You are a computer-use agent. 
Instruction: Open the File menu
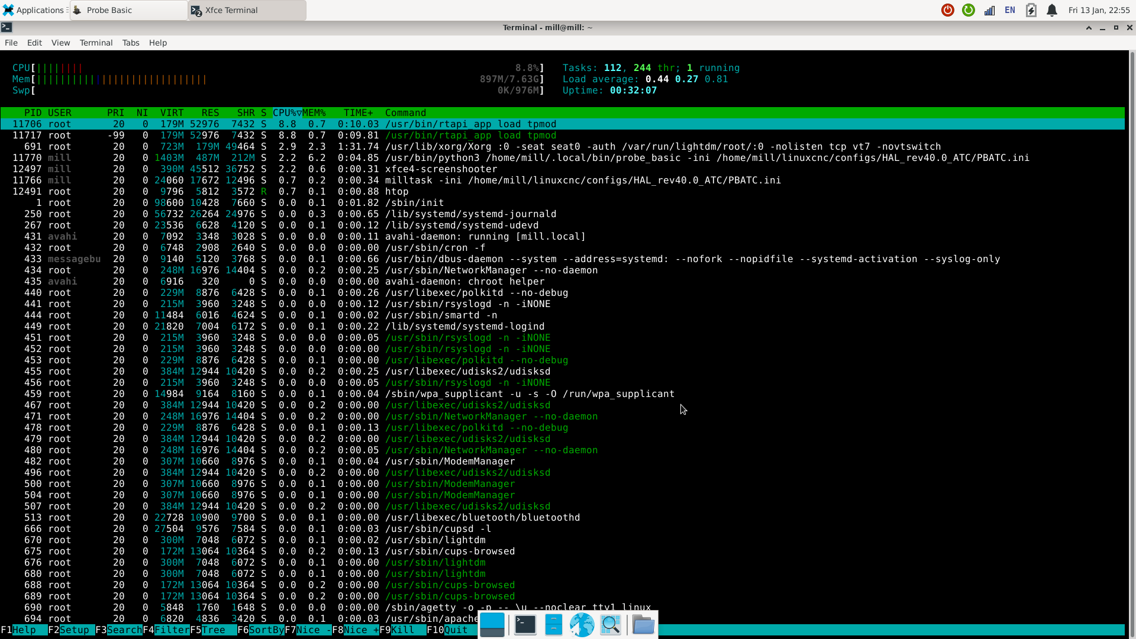click(11, 43)
